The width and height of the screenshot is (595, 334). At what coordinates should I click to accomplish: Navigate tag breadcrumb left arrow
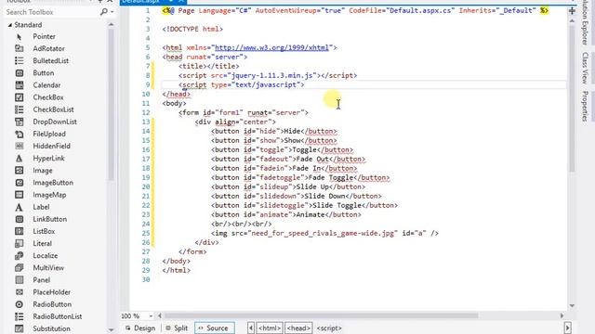(251, 328)
